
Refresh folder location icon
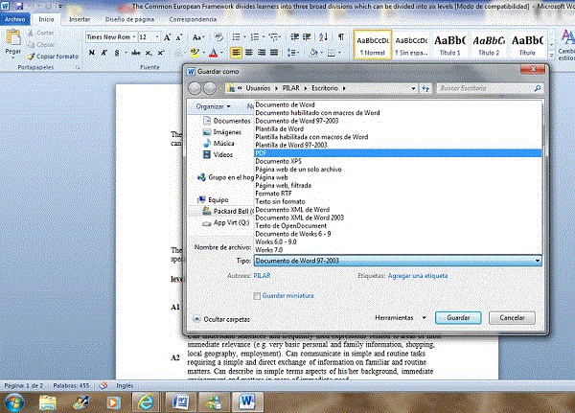(425, 88)
